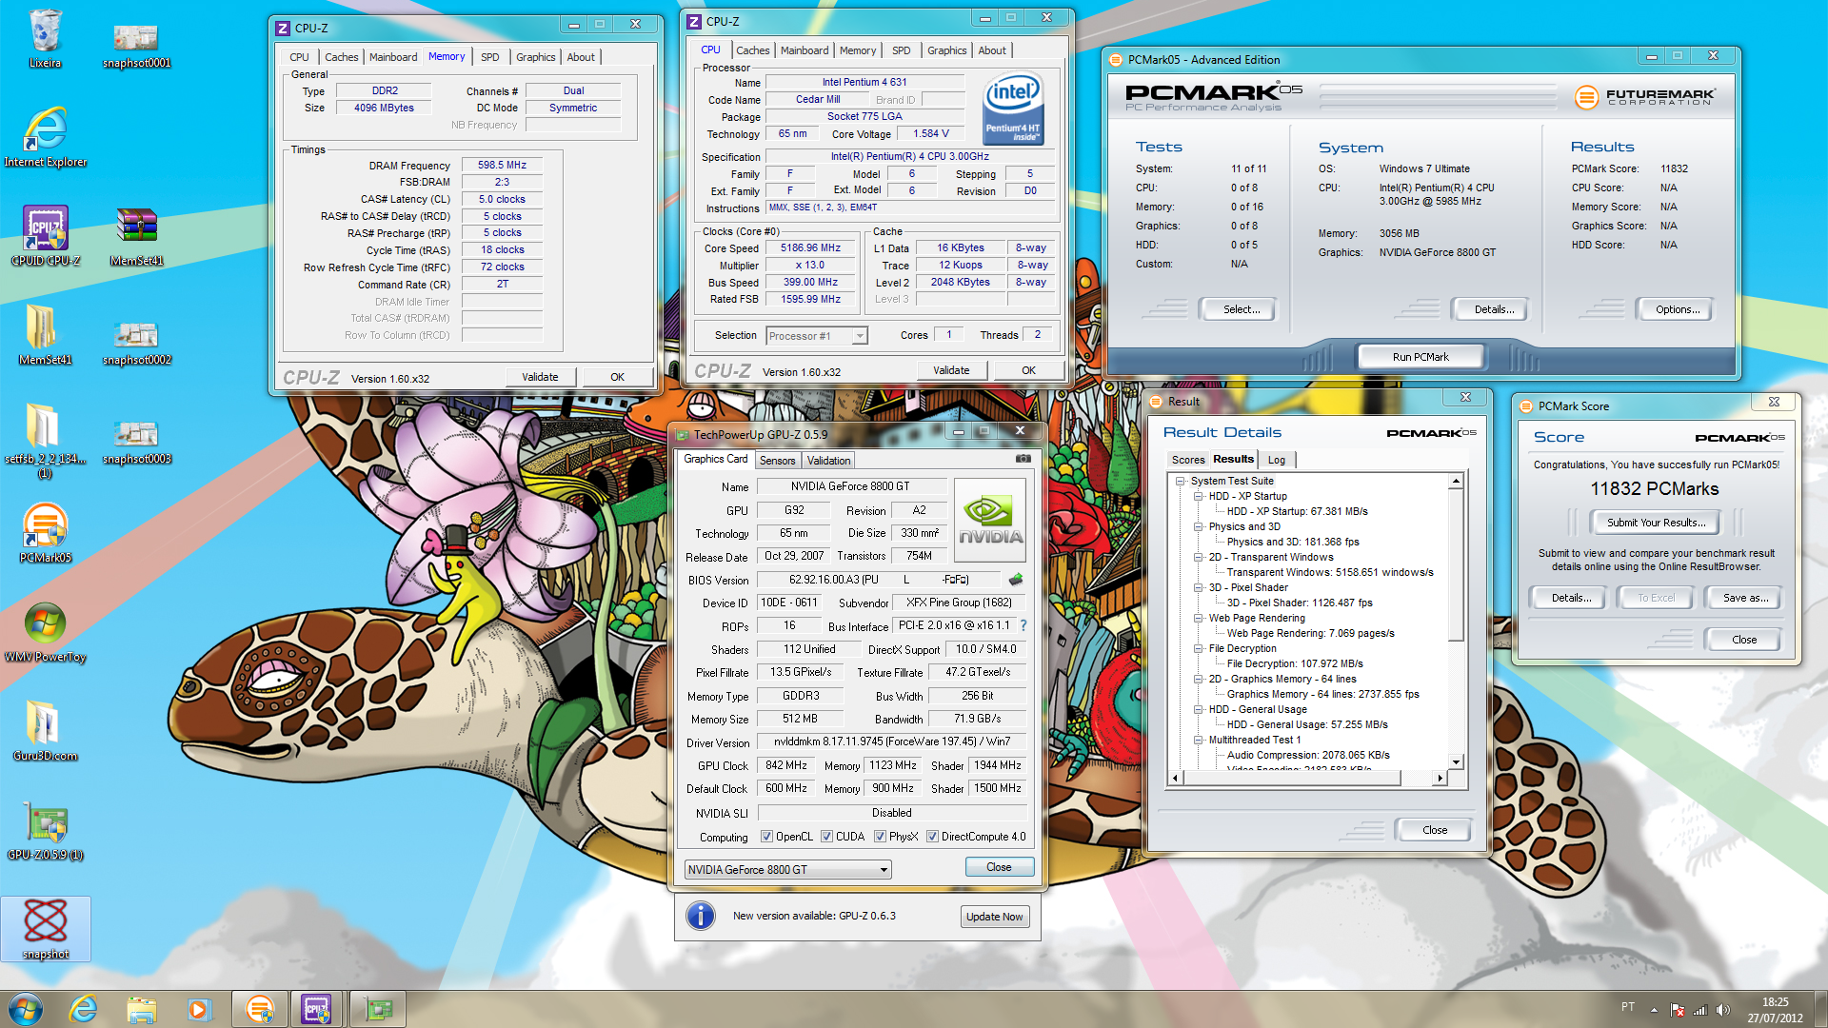Show hidden tray icons arrow
The image size is (1828, 1028).
coord(1654,1010)
